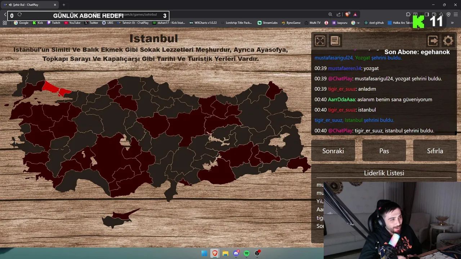Image resolution: width=461 pixels, height=259 pixels.
Task: Open the BynoGame bookmark
Action: tap(291, 23)
